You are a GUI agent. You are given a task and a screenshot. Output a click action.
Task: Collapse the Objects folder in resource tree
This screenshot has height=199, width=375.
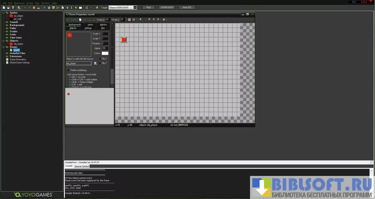point(3,41)
